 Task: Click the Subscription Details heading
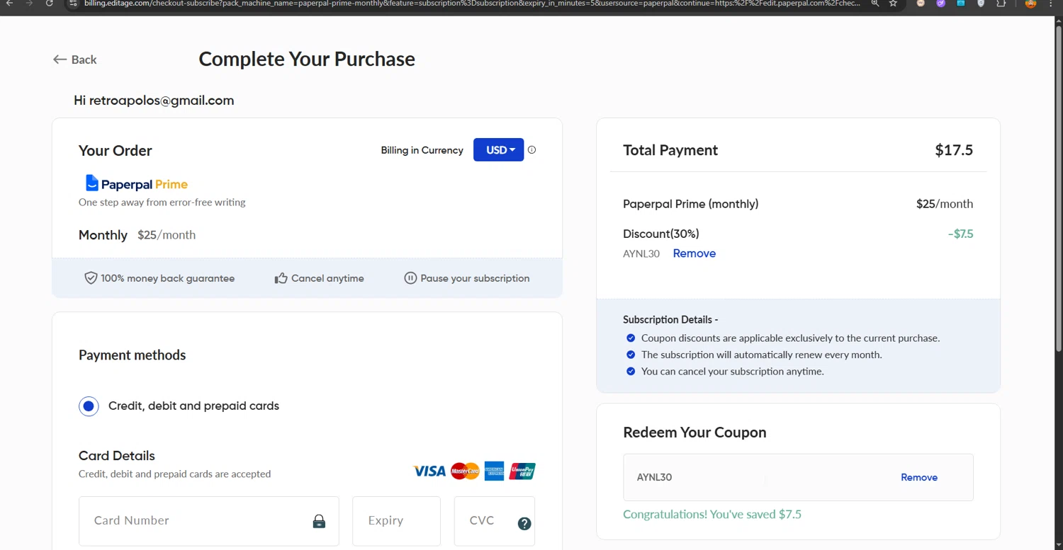(670, 319)
